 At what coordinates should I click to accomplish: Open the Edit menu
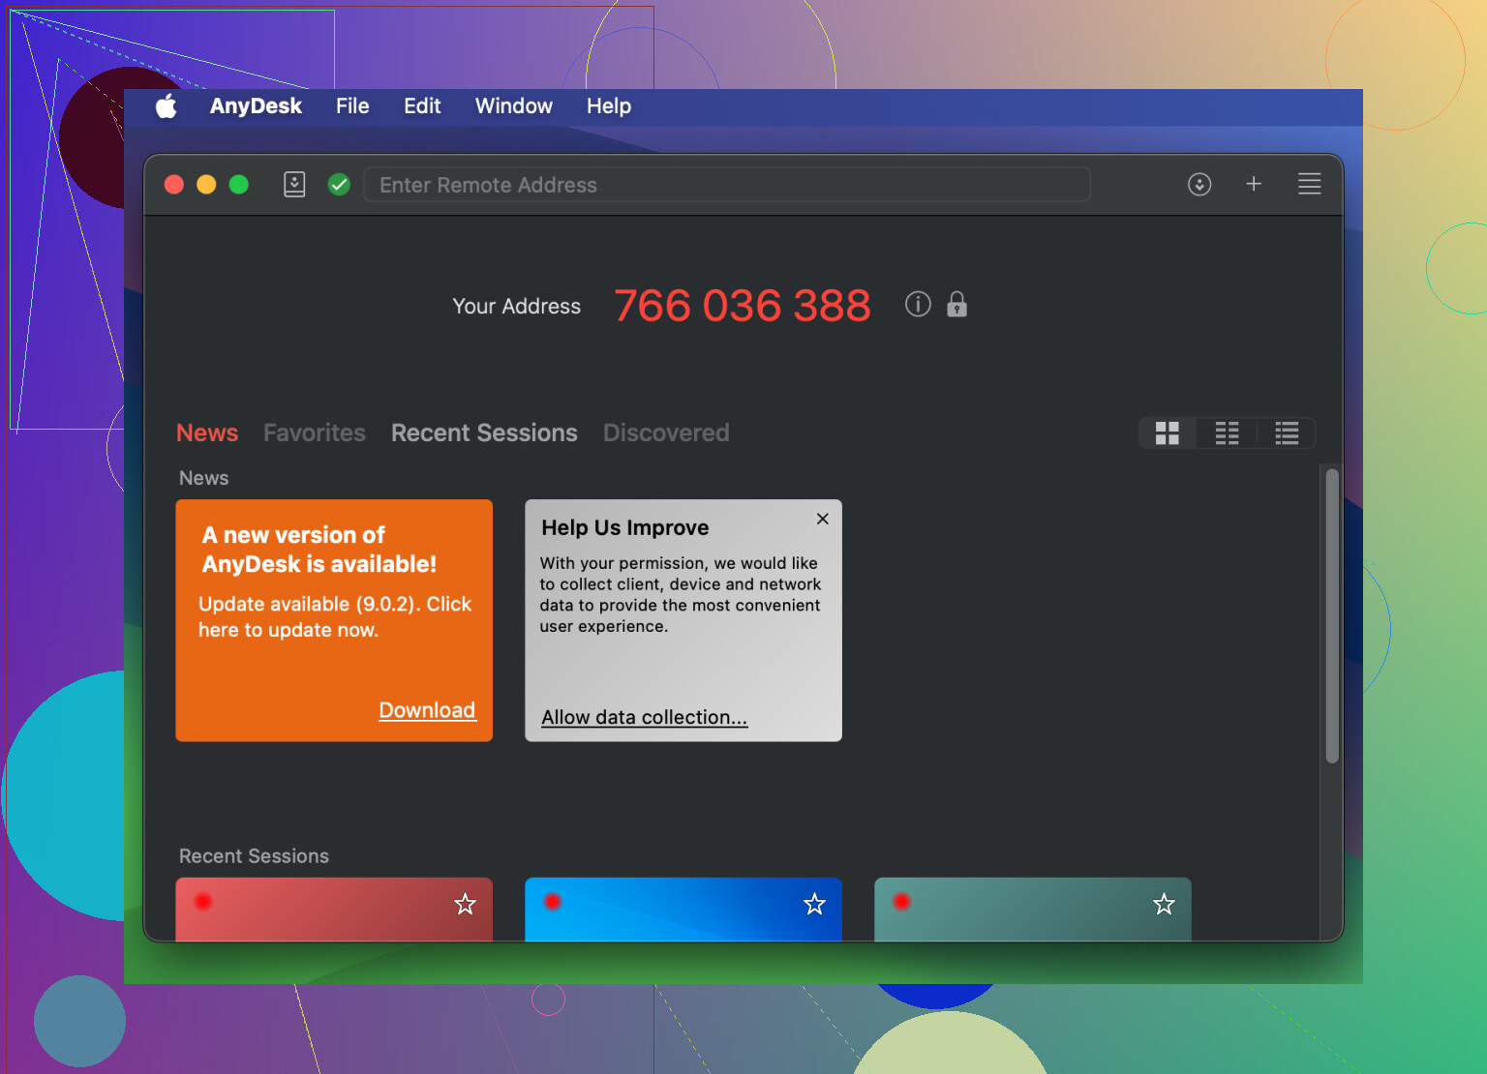click(x=422, y=106)
